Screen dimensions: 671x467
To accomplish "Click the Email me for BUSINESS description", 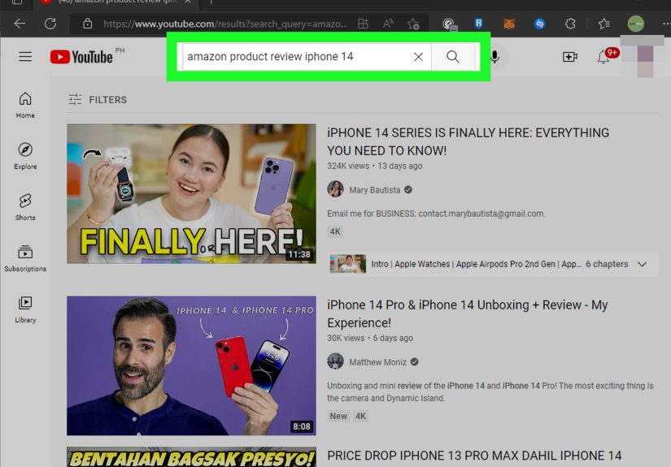I will point(436,214).
